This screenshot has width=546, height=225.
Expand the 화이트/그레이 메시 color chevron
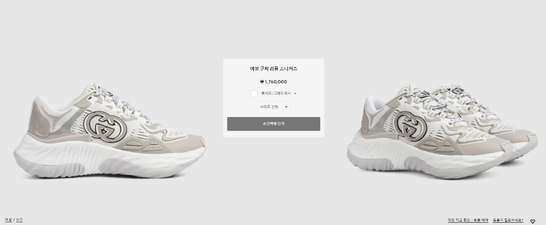295,93
